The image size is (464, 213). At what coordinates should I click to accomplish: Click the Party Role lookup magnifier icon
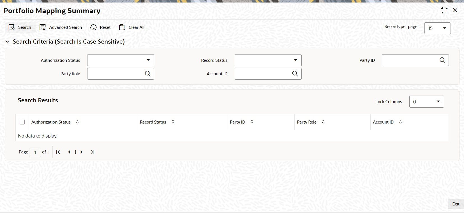(x=148, y=74)
